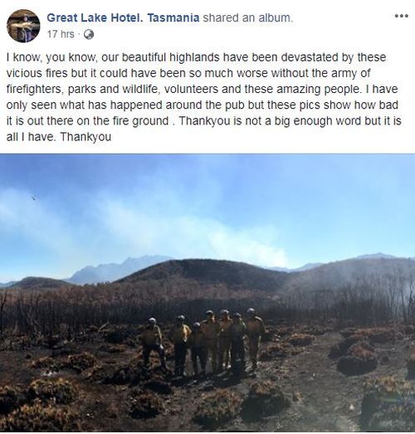Click the dark burnt hill in the photo
Screen dimensions: 415x434
pyautogui.click(x=202, y=273)
